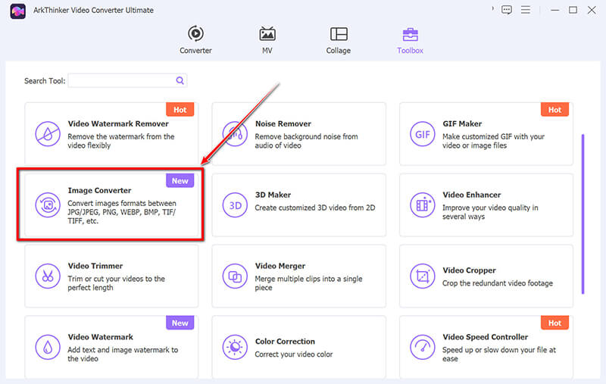Click the Video Speed Controller title
606x384 pixels.
(485, 337)
